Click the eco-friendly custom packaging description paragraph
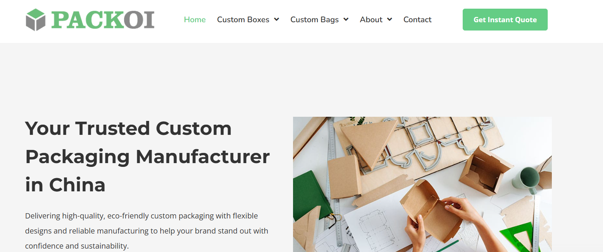 (x=147, y=231)
